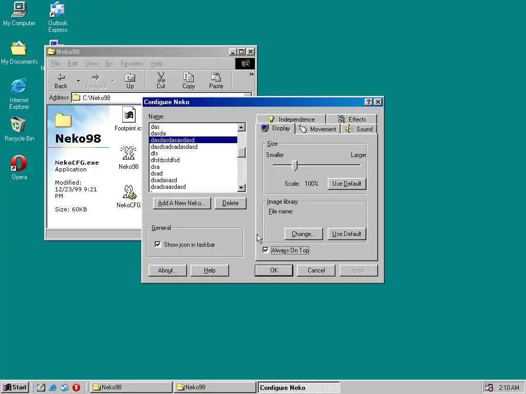
Task: Open Outlook Express desktop shortcut
Action: click(58, 17)
